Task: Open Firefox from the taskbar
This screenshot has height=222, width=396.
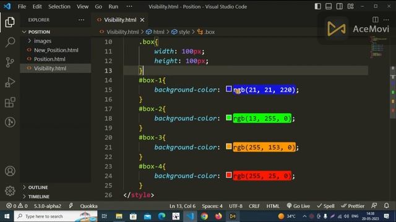Action: [x=218, y=216]
